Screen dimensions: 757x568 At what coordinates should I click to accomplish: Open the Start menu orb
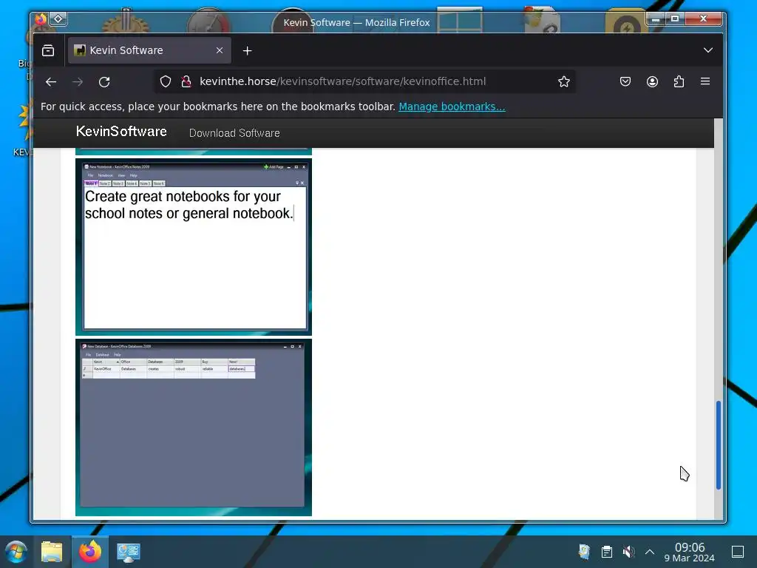point(16,552)
